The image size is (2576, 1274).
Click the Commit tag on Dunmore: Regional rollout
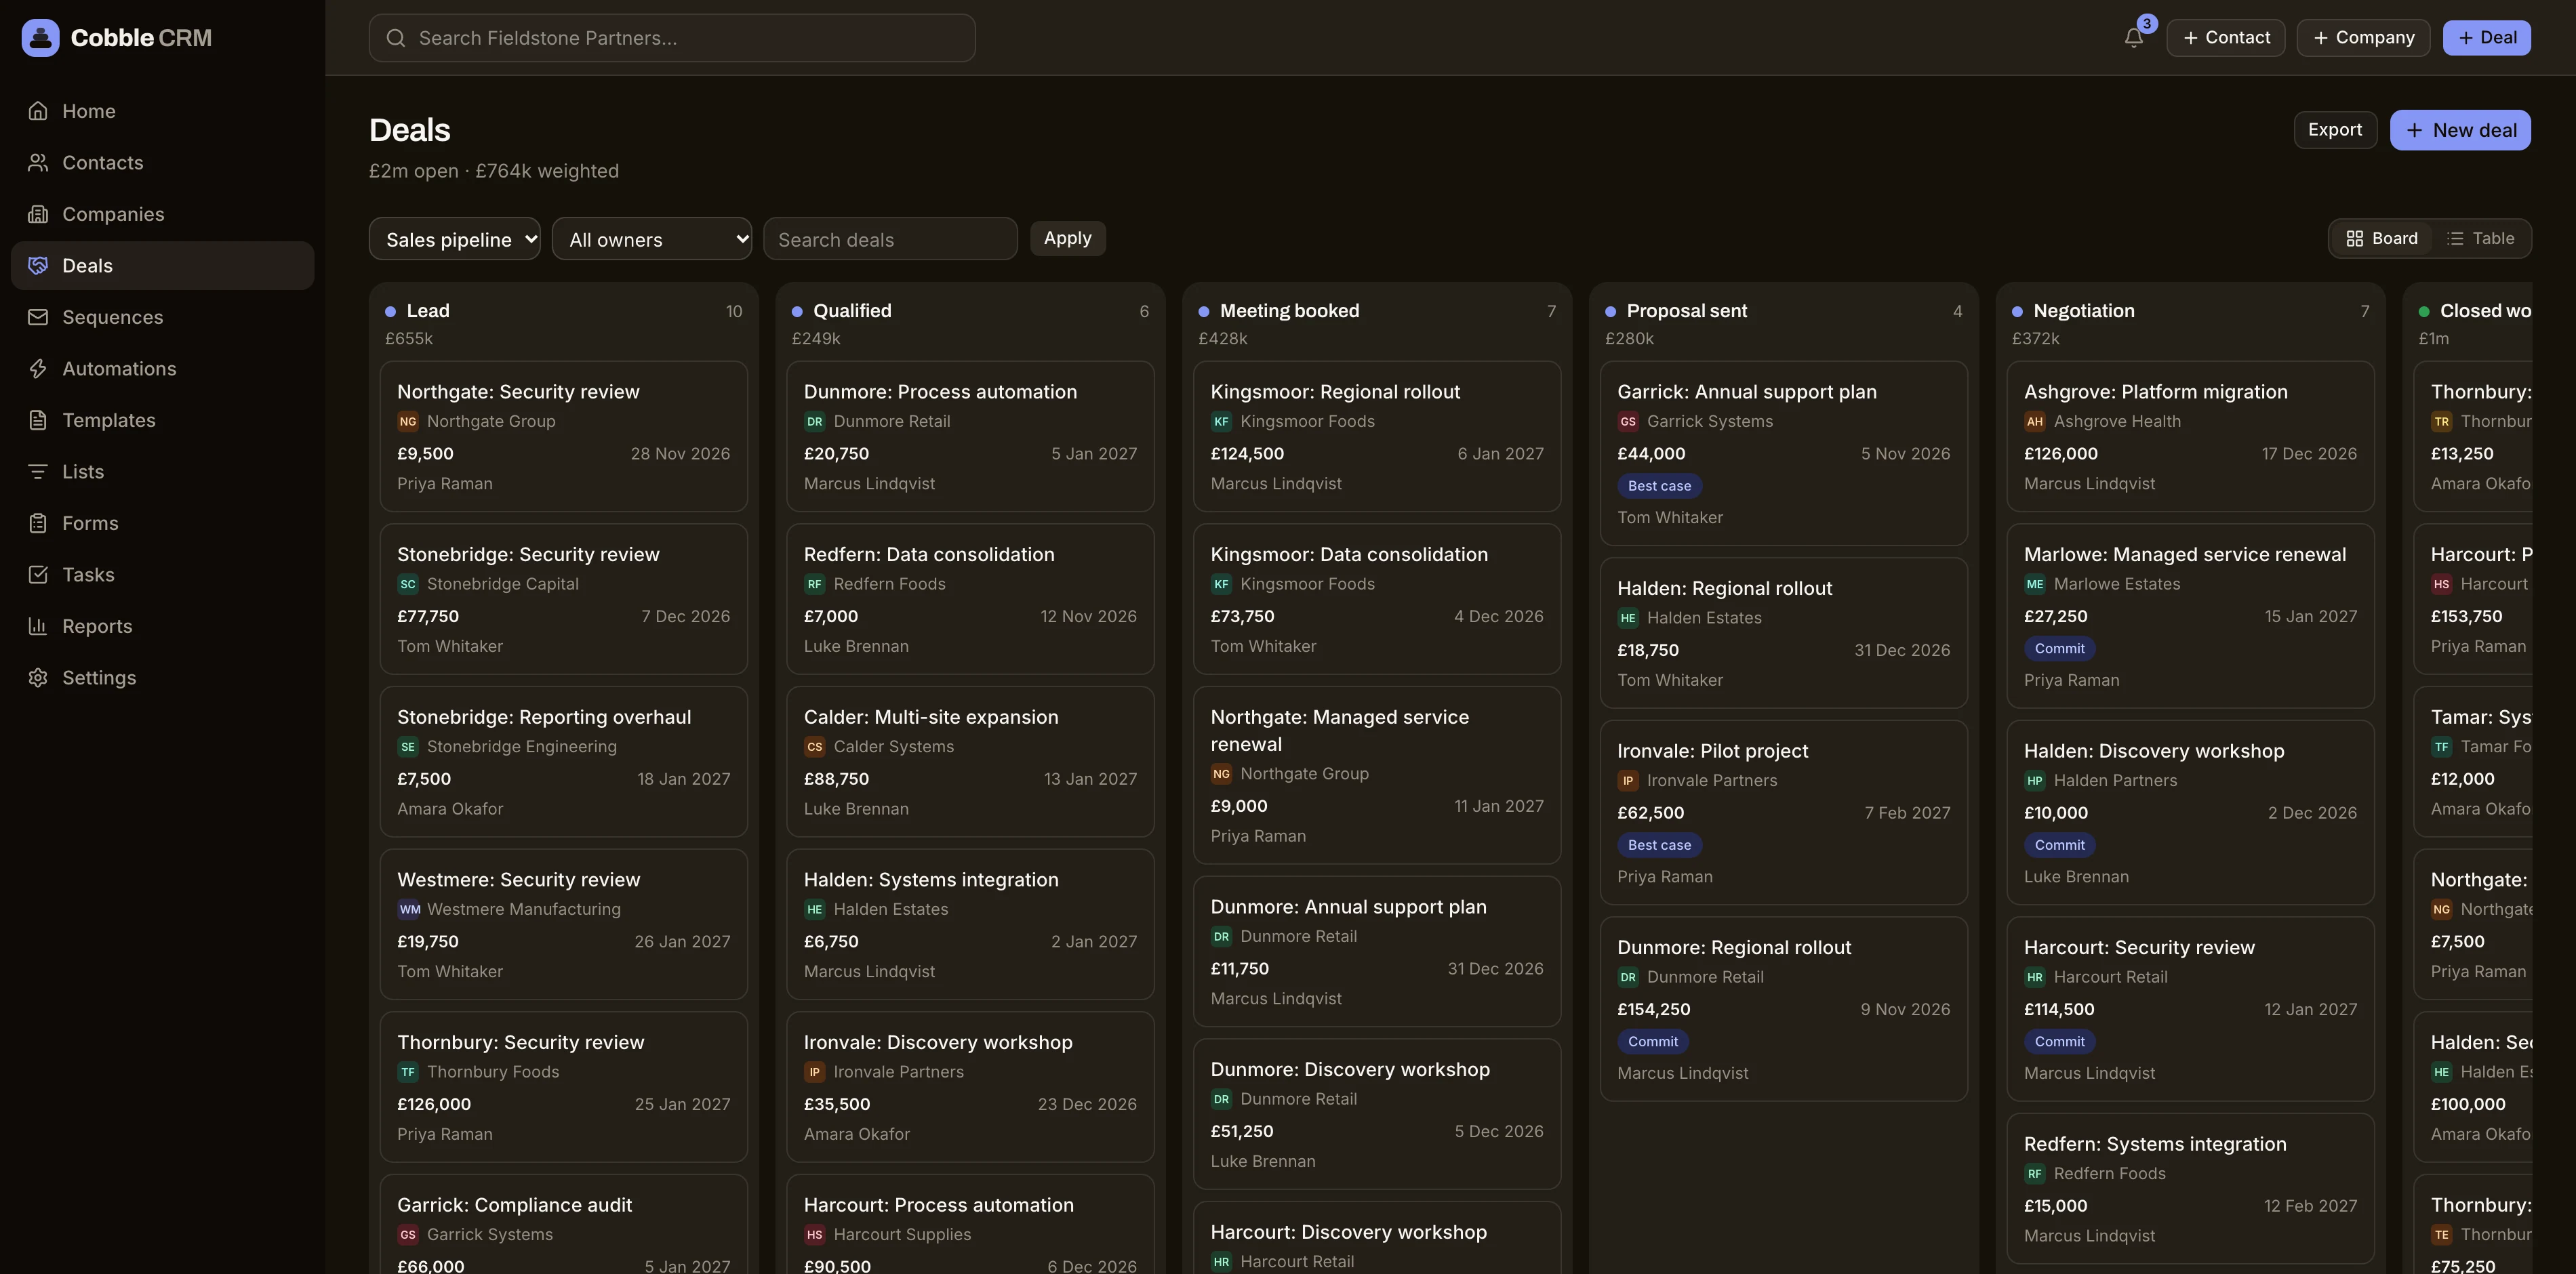(1652, 1042)
